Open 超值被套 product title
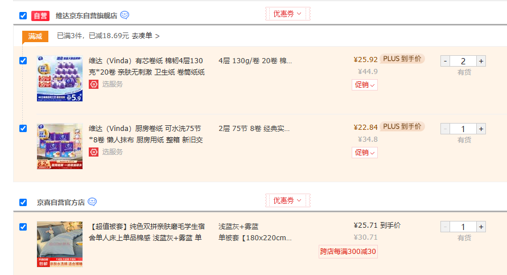507x275 pixels. pos(146,232)
